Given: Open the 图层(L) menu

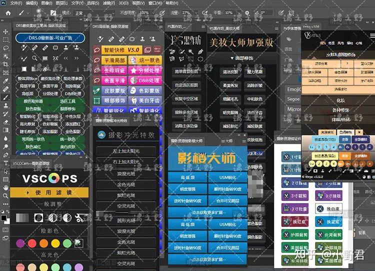Looking at the screenshot, I should point(61,3).
